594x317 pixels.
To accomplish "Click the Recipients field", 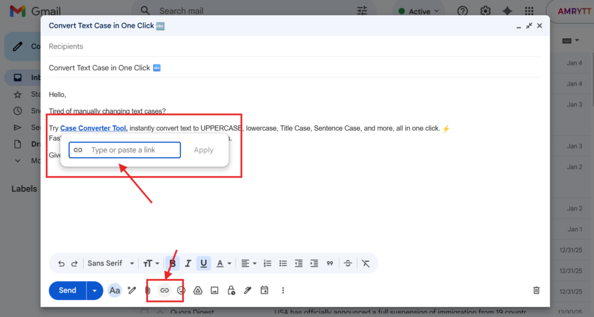I will point(295,46).
